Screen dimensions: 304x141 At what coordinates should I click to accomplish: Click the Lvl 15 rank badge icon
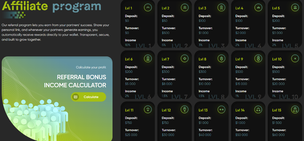pos(295,109)
